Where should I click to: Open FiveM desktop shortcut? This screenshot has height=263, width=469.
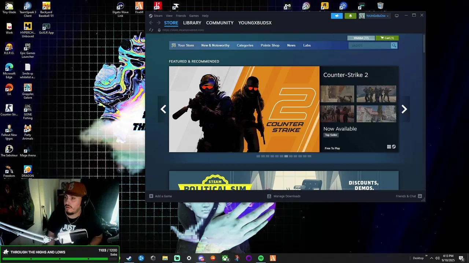(139, 8)
